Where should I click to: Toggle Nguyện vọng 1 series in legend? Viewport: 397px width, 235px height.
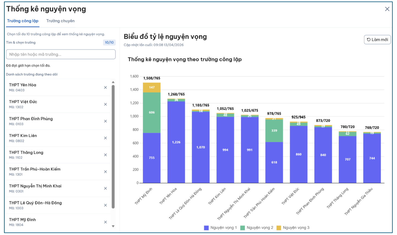[x=220, y=228]
